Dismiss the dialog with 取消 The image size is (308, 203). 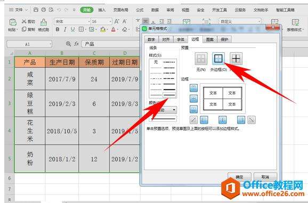[x=265, y=177]
